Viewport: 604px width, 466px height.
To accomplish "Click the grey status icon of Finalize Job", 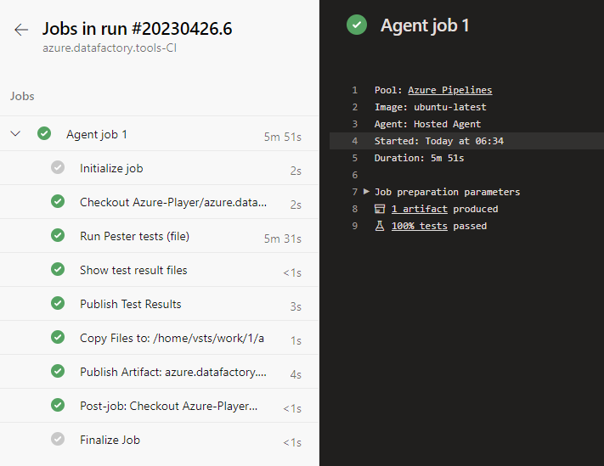I will pos(58,439).
